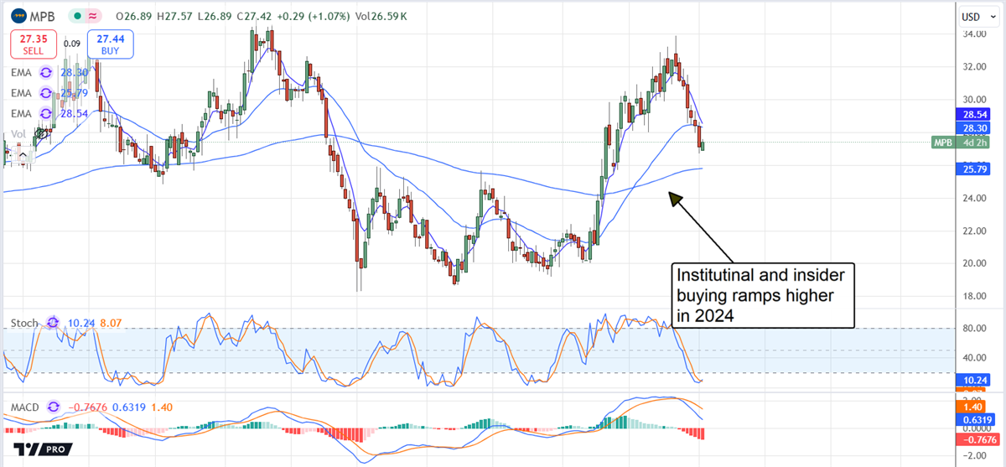Click the refresh icon beside Stoch indicator
Viewport: 1006px width, 467px height.
click(x=54, y=322)
